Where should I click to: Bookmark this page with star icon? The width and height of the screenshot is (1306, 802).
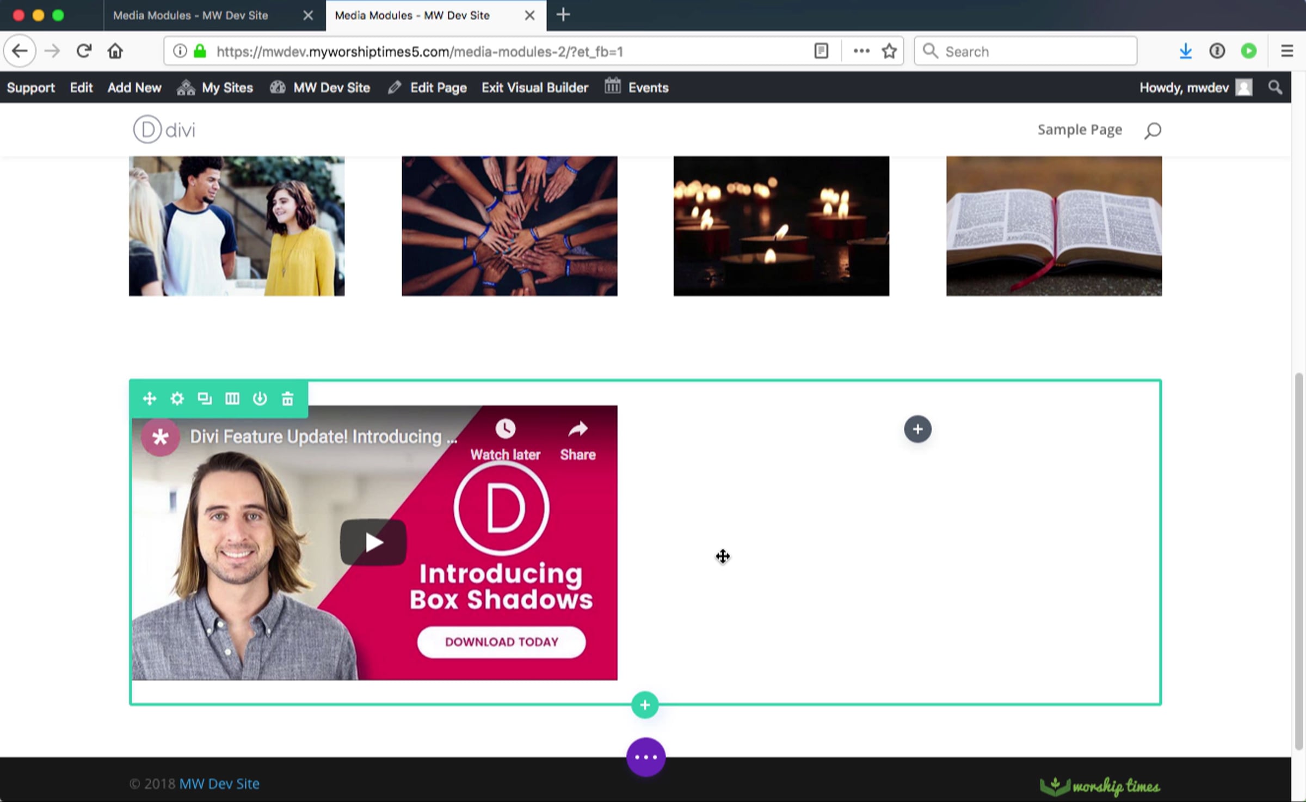point(889,51)
